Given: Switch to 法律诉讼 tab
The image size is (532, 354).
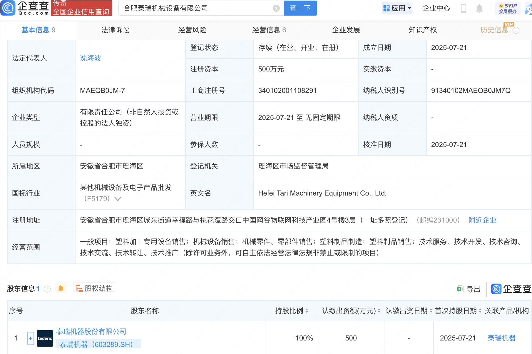Looking at the screenshot, I should (x=115, y=30).
